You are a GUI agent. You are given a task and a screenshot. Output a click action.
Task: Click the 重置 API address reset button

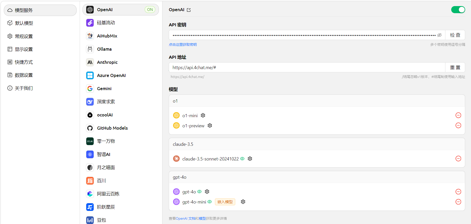(x=455, y=67)
